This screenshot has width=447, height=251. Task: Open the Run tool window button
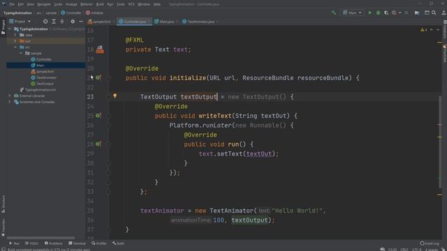(14, 243)
